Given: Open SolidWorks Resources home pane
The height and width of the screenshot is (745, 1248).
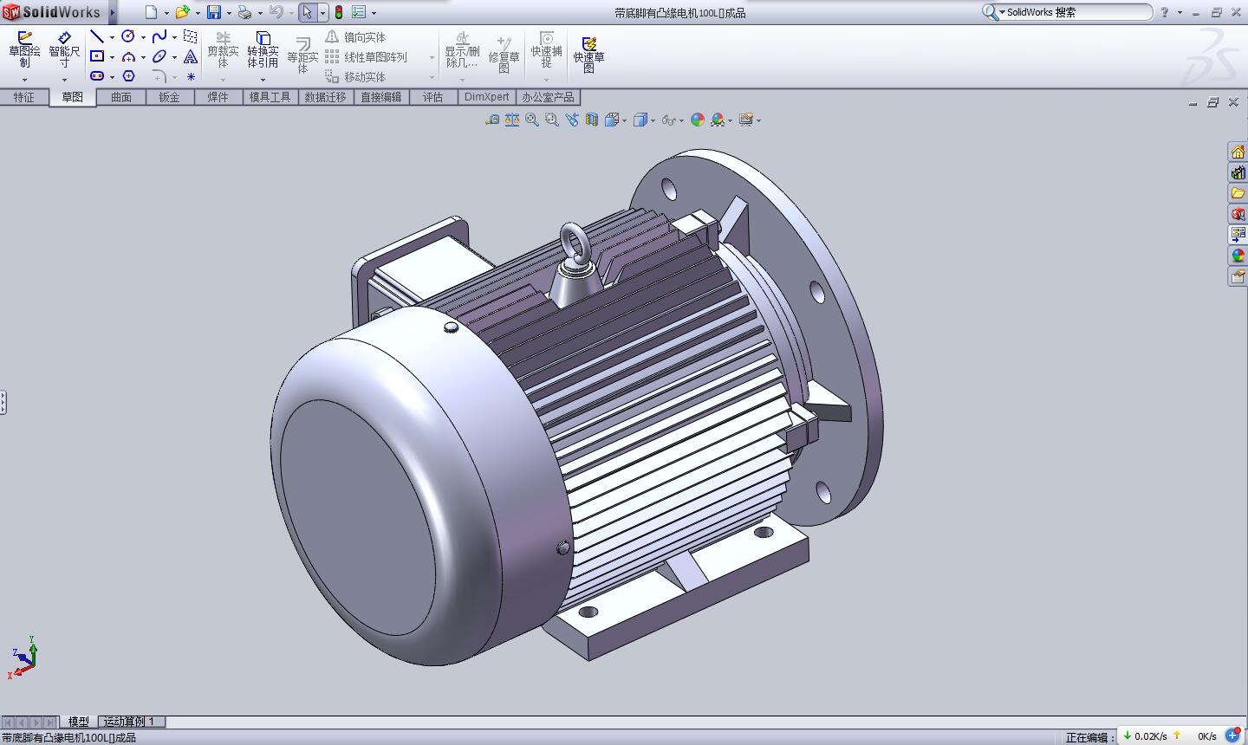Looking at the screenshot, I should coord(1238,152).
